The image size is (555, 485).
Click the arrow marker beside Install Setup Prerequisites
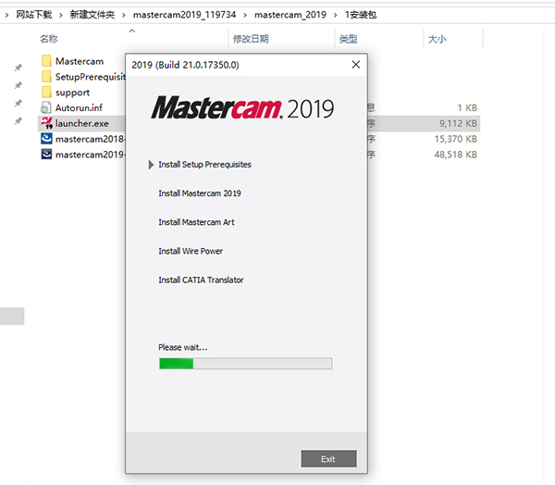pos(151,165)
